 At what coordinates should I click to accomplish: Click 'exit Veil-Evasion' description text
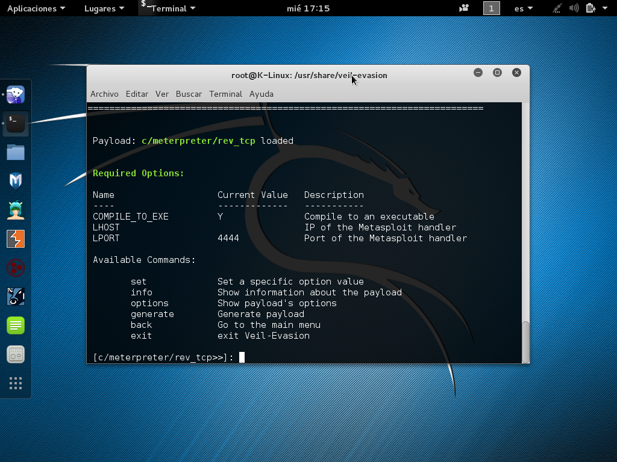264,336
